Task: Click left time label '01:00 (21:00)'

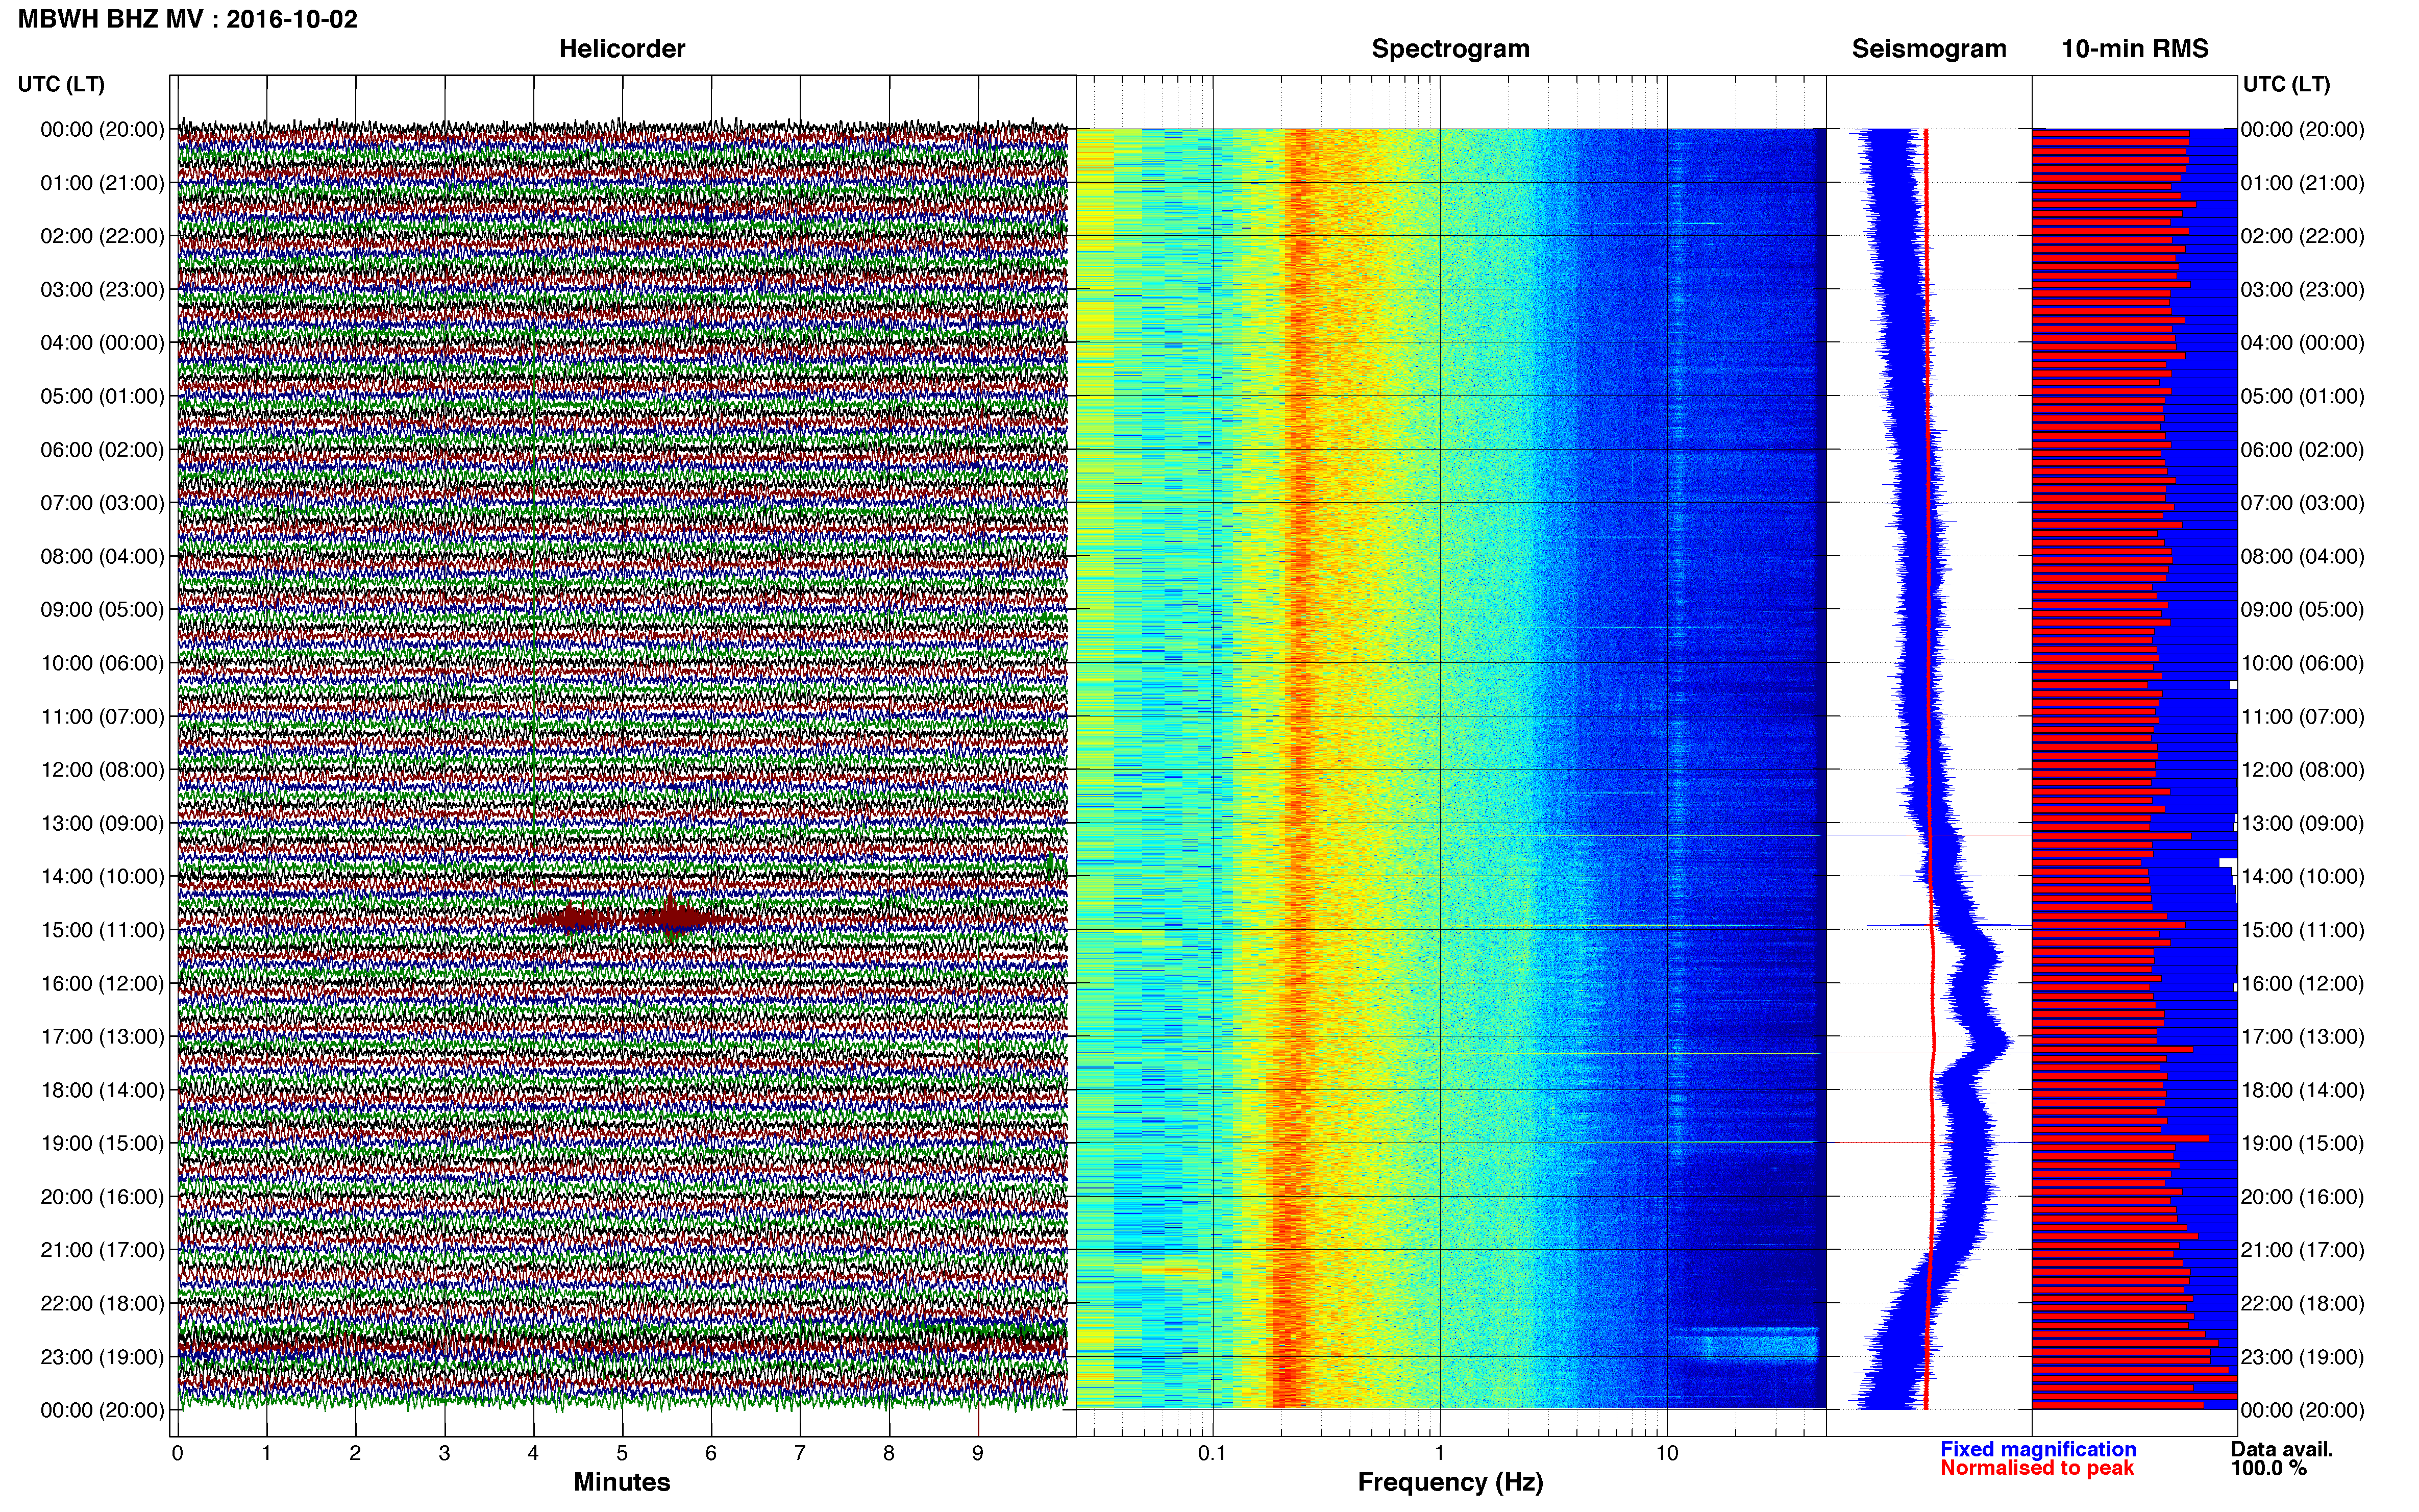Action: [x=102, y=183]
